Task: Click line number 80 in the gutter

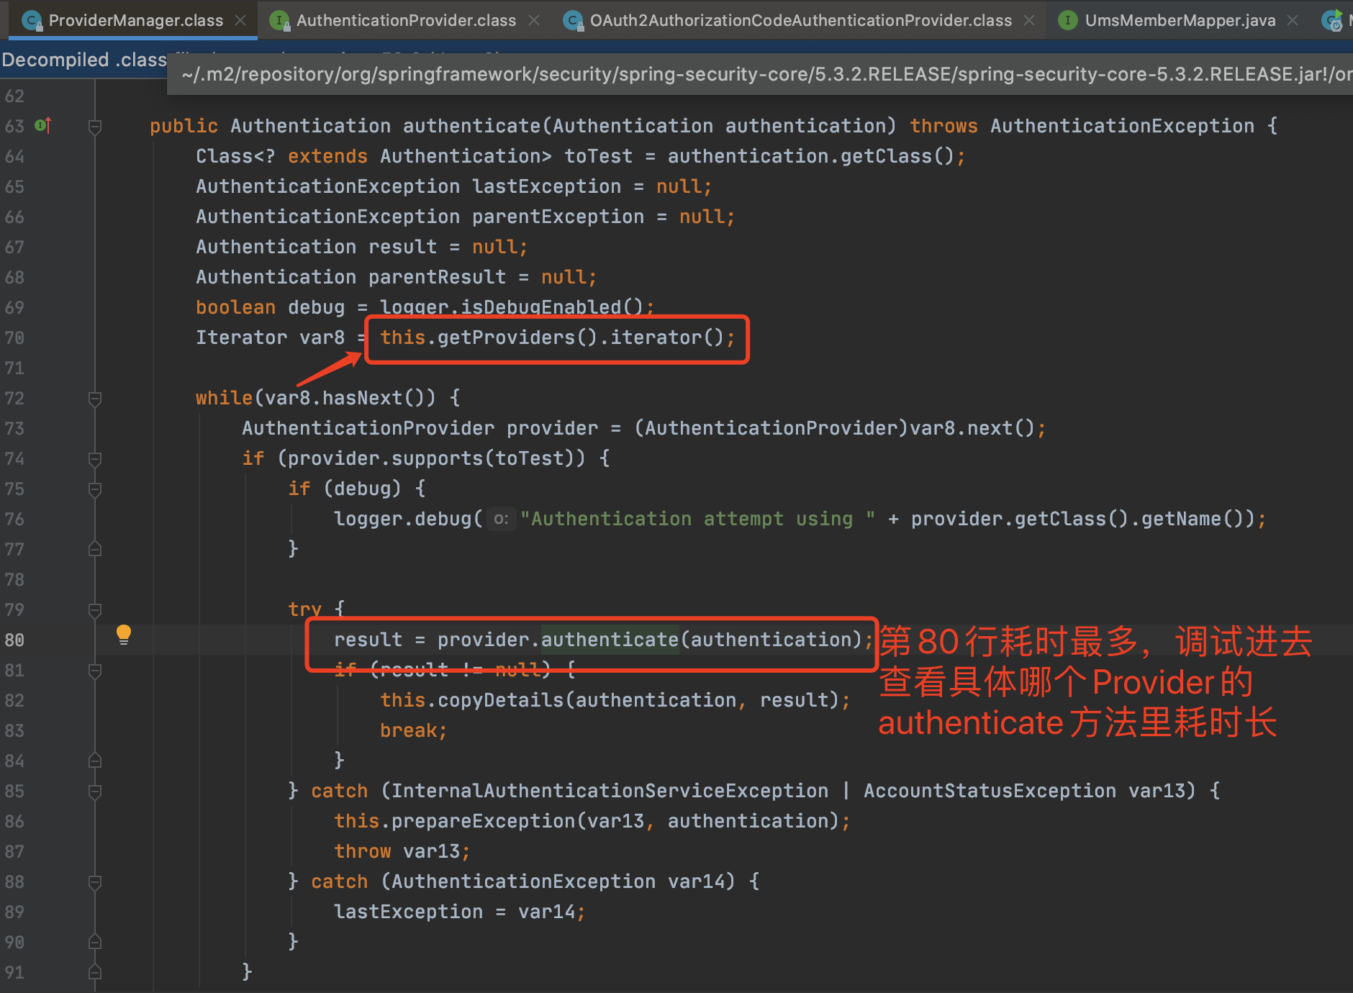Action: point(15,640)
